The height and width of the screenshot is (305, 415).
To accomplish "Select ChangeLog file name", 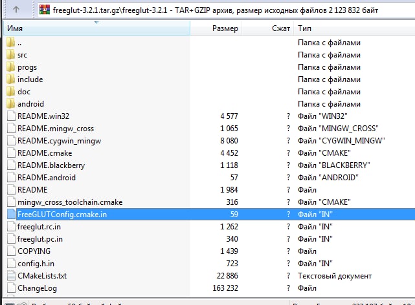I will [37, 288].
